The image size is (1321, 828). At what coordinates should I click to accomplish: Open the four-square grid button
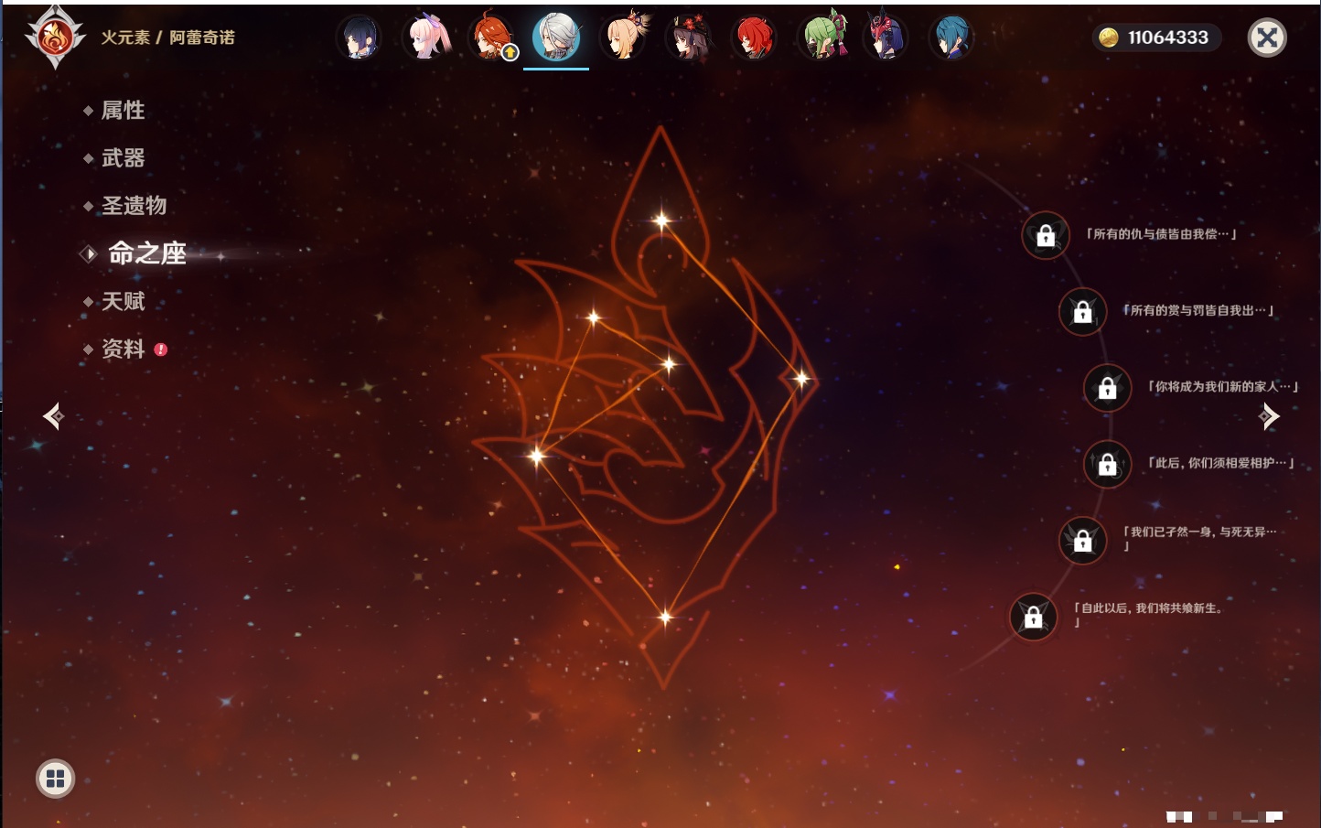55,779
